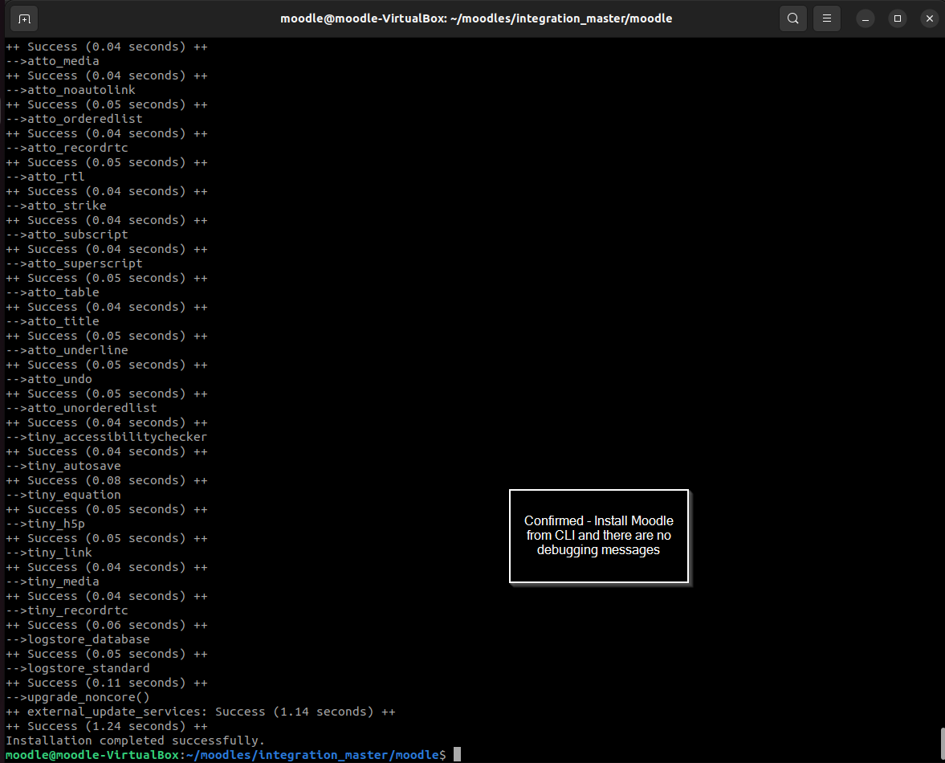This screenshot has height=763, width=945.
Task: Click the -->atto_table line
Action: click(x=52, y=292)
